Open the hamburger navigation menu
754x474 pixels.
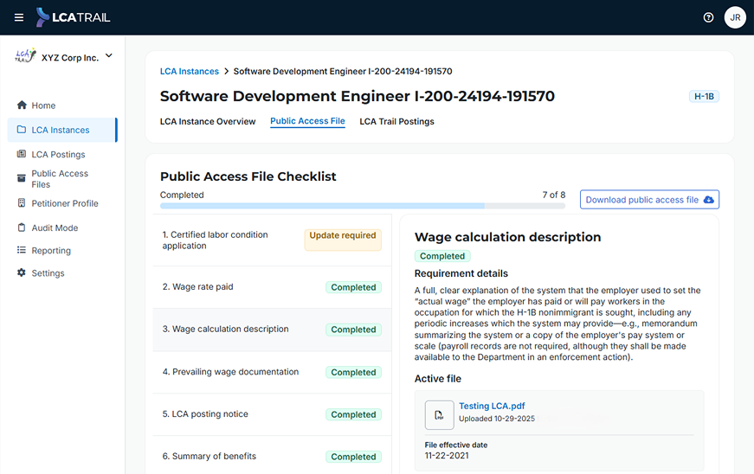(19, 18)
